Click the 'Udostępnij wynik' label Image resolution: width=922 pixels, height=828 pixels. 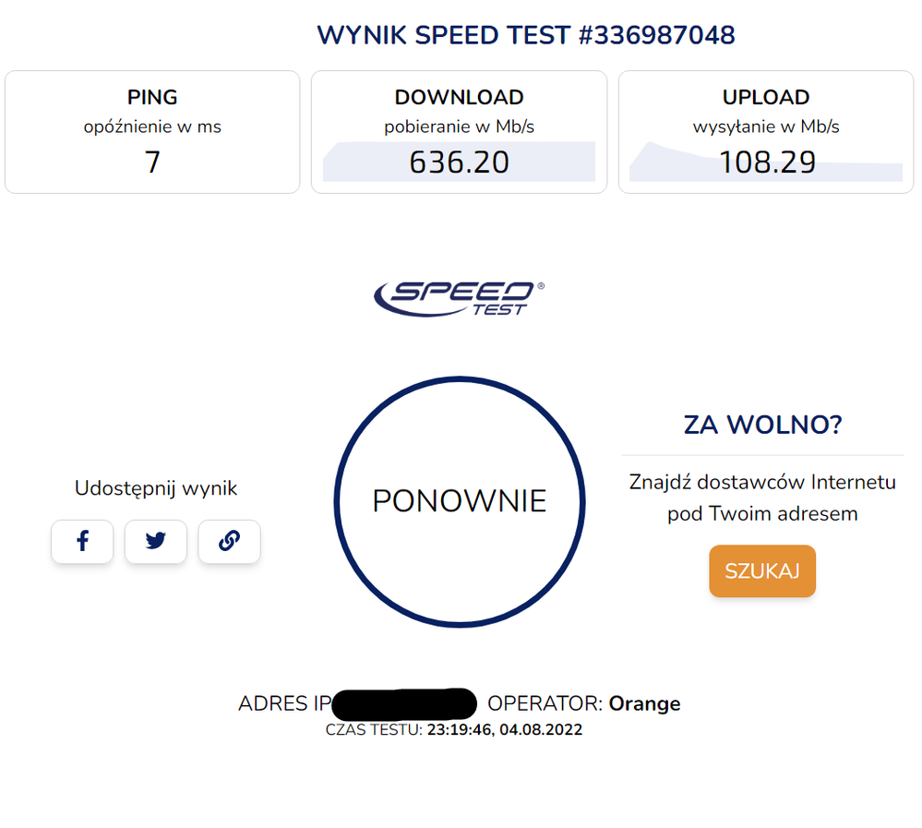pos(156,488)
